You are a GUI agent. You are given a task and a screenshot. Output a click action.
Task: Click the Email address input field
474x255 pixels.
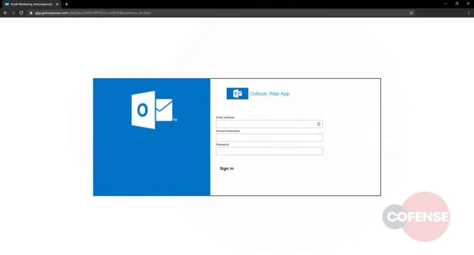[269, 124]
